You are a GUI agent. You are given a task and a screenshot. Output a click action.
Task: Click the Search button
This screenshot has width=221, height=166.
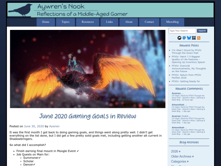[x=202, y=31]
